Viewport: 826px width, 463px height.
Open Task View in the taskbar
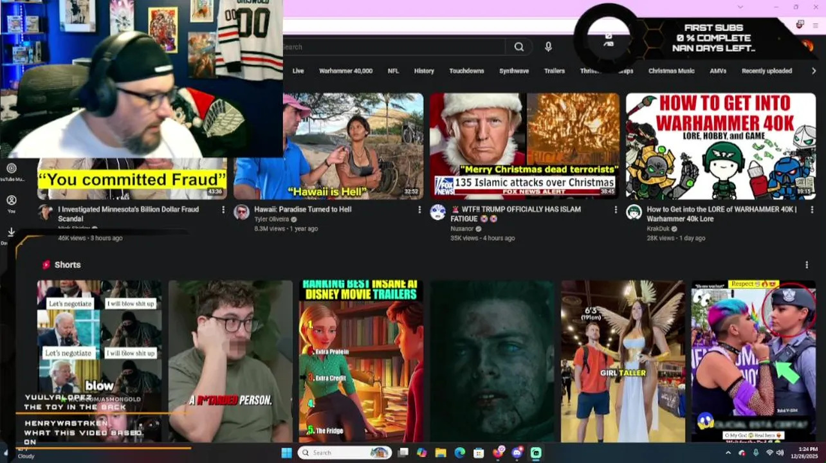(x=403, y=453)
